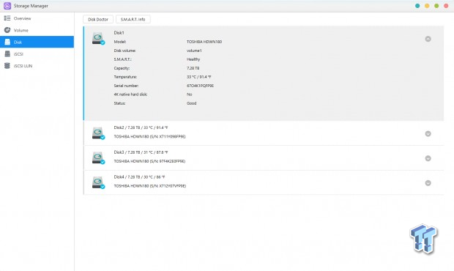
Task: Open the Overview section icon
Action: 7,18
